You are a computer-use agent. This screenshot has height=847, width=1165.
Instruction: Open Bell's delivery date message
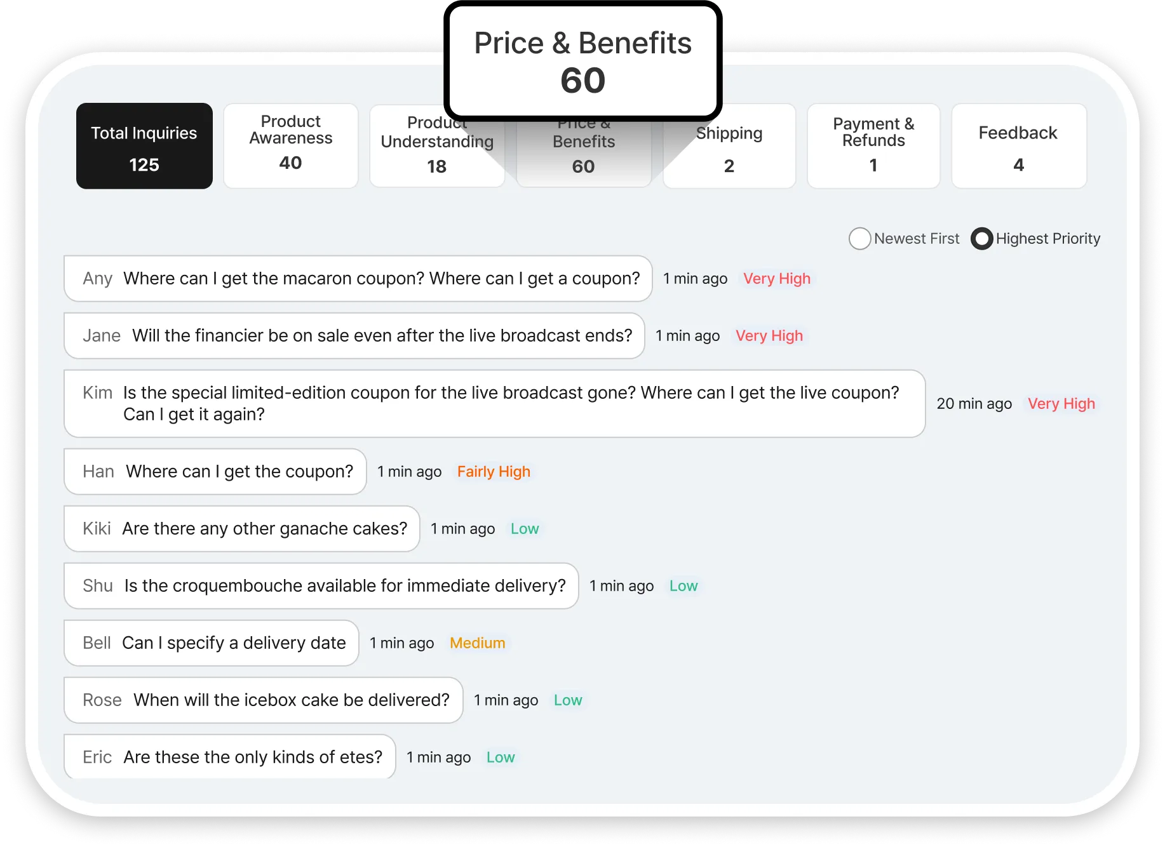tap(212, 643)
